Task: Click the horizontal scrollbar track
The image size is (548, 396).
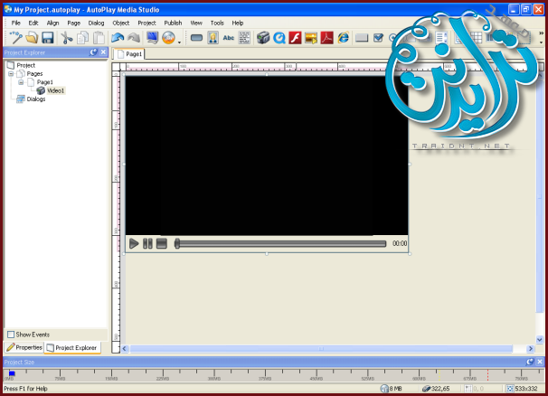Action: pyautogui.click(x=321, y=348)
